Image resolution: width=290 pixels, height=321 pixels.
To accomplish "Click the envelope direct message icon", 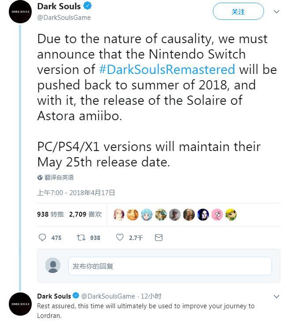I will [x=159, y=237].
